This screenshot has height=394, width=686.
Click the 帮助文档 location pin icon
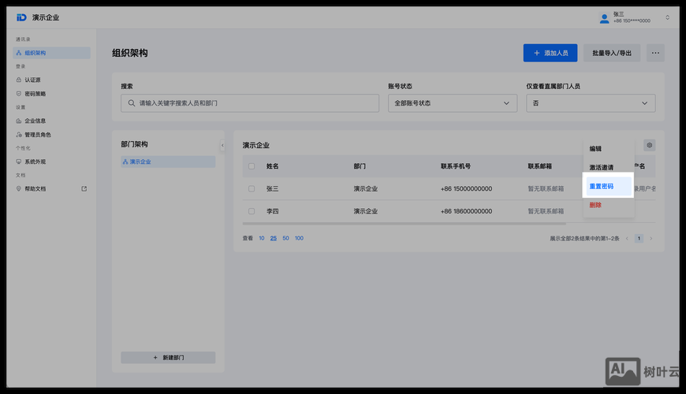click(x=19, y=189)
